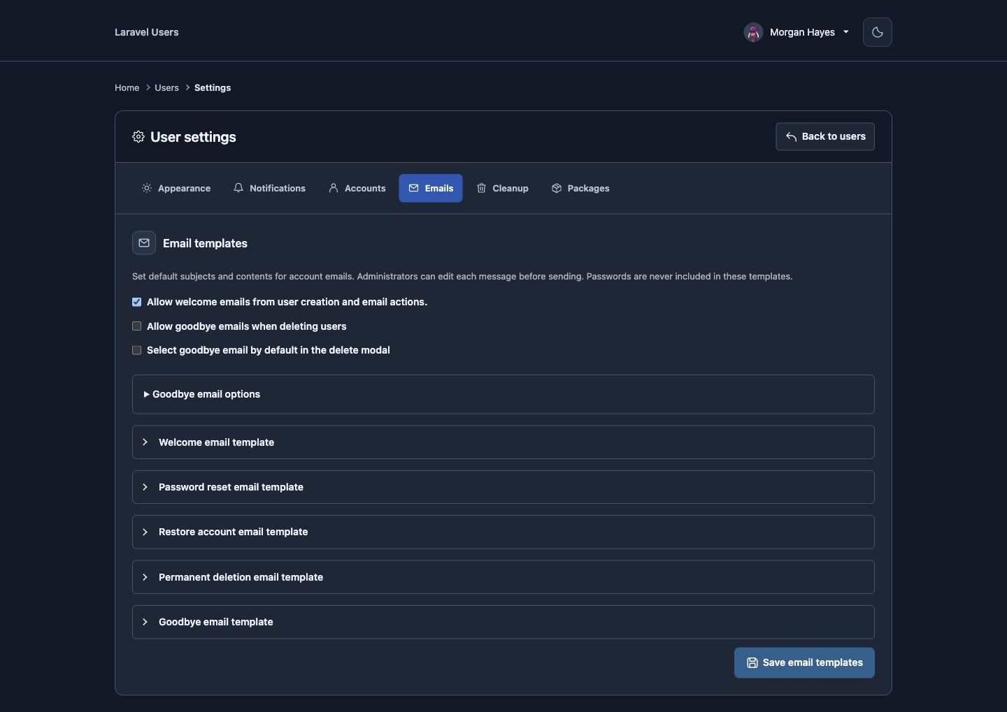Image resolution: width=1007 pixels, height=712 pixels.
Task: Click the person icon in Accounts tab
Action: point(334,188)
